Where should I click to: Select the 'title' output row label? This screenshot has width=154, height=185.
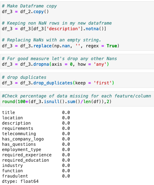pos(8,112)
